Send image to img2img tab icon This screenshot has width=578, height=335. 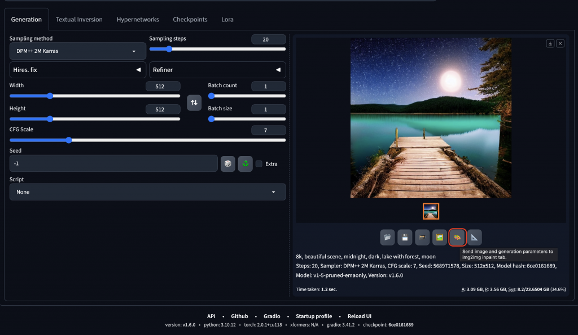pyautogui.click(x=439, y=237)
